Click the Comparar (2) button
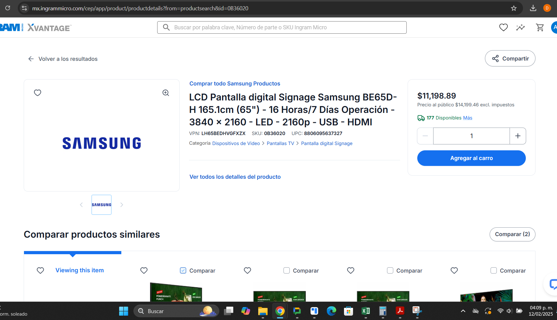 tap(512, 234)
